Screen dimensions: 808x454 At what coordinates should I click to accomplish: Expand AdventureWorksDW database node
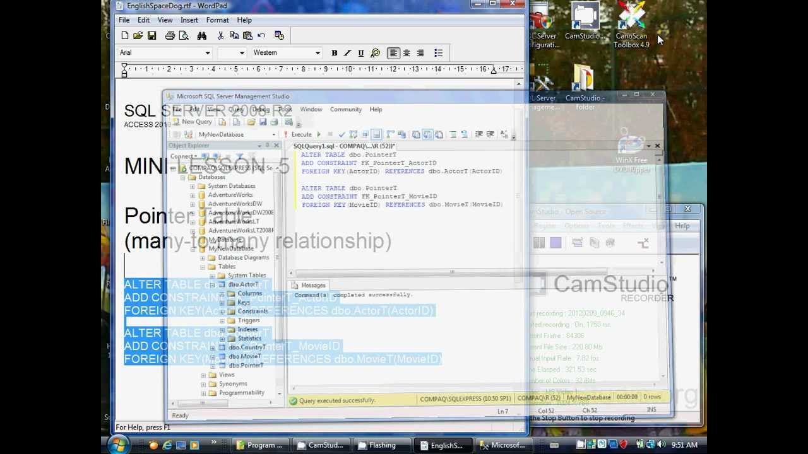[193, 204]
